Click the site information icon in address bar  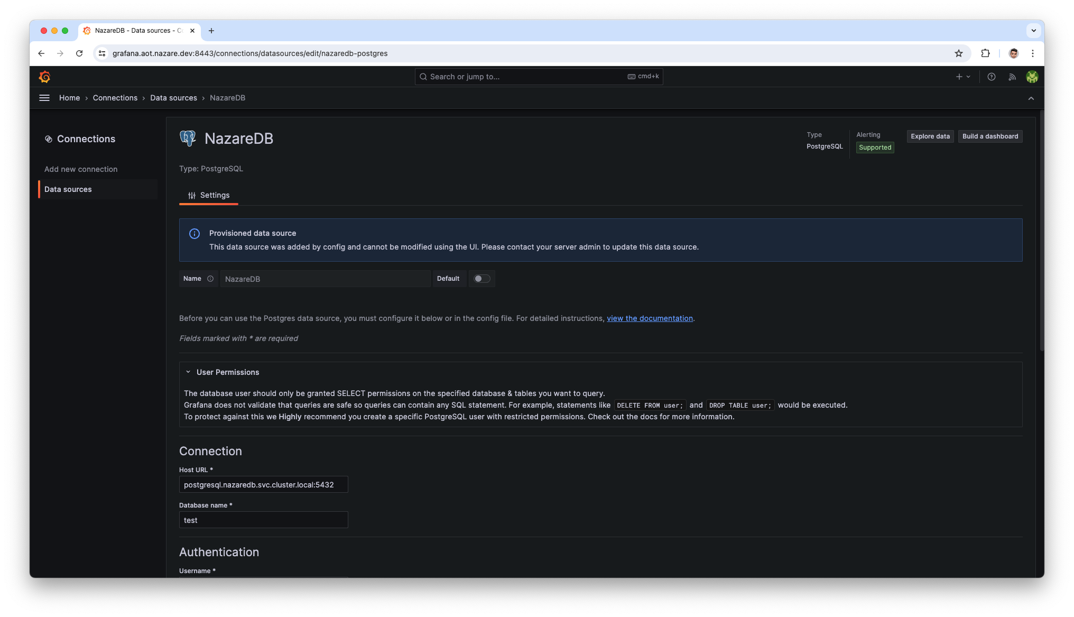click(x=103, y=53)
